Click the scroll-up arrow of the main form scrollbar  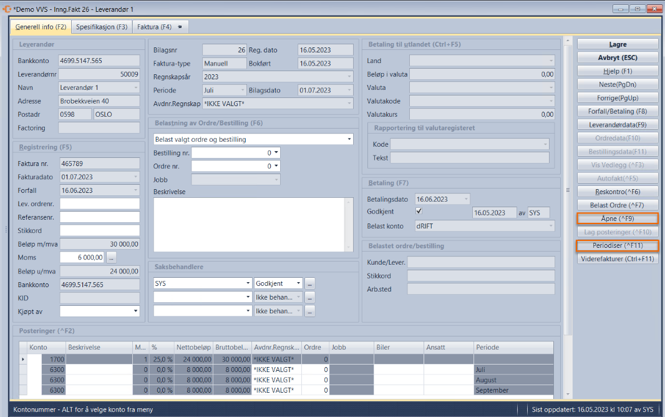pos(568,41)
